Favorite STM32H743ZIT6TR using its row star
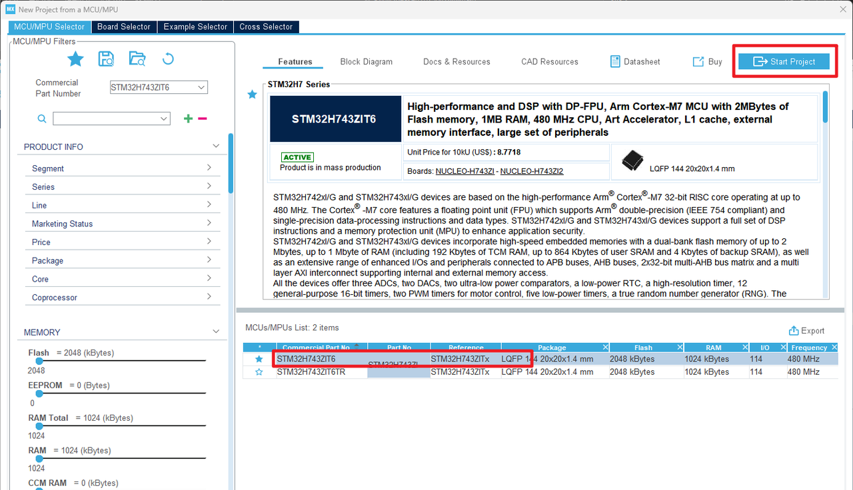This screenshot has width=853, height=490. tap(259, 372)
